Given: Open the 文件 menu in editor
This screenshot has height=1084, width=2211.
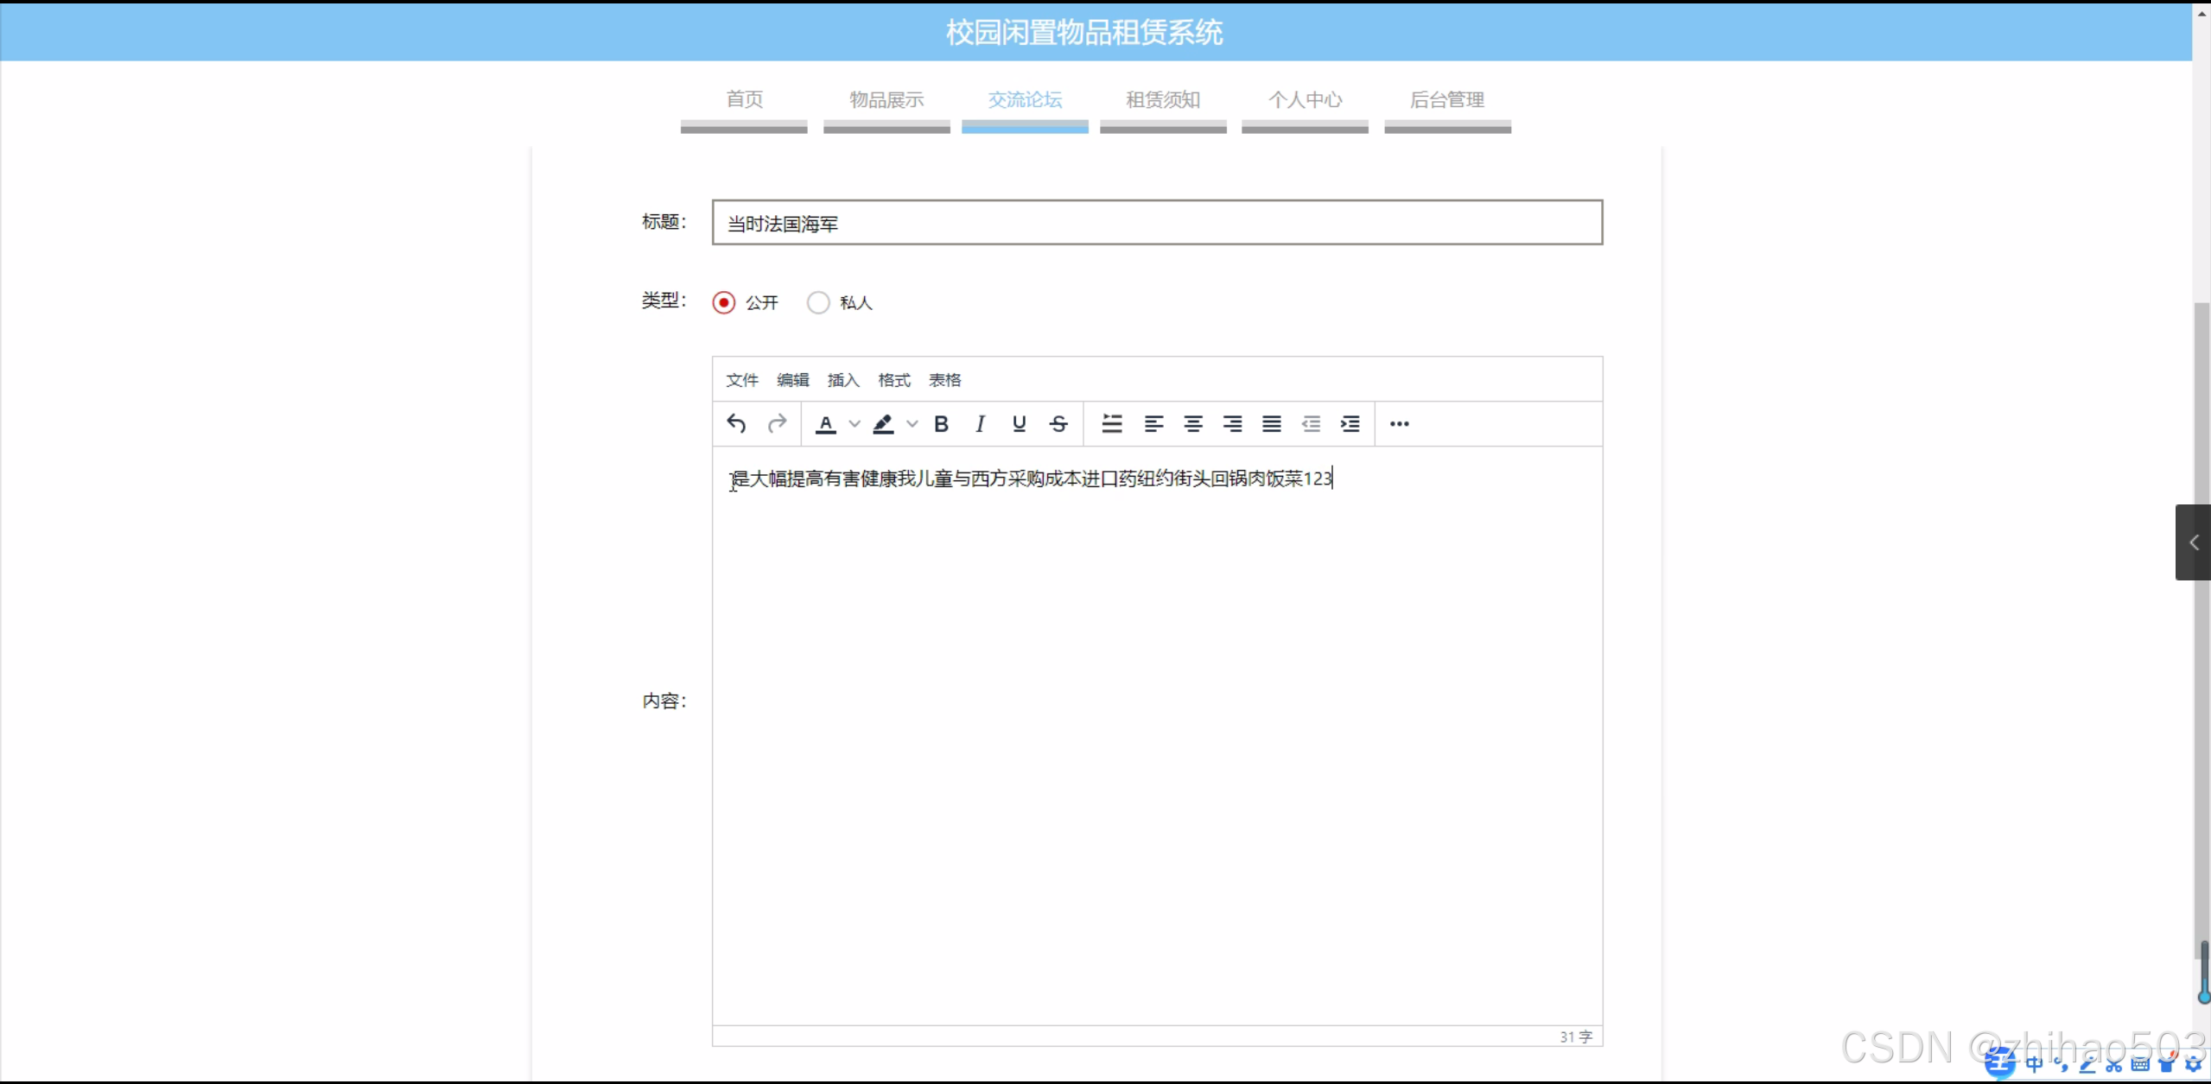Looking at the screenshot, I should click(741, 380).
